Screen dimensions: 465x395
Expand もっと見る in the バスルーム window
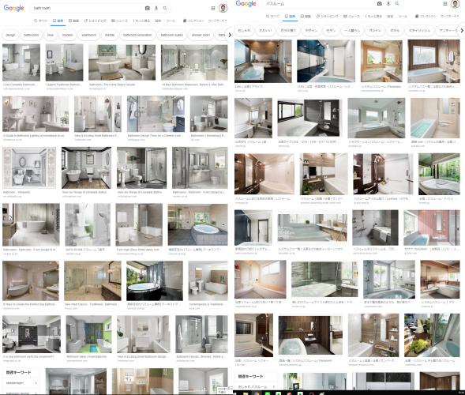point(373,16)
